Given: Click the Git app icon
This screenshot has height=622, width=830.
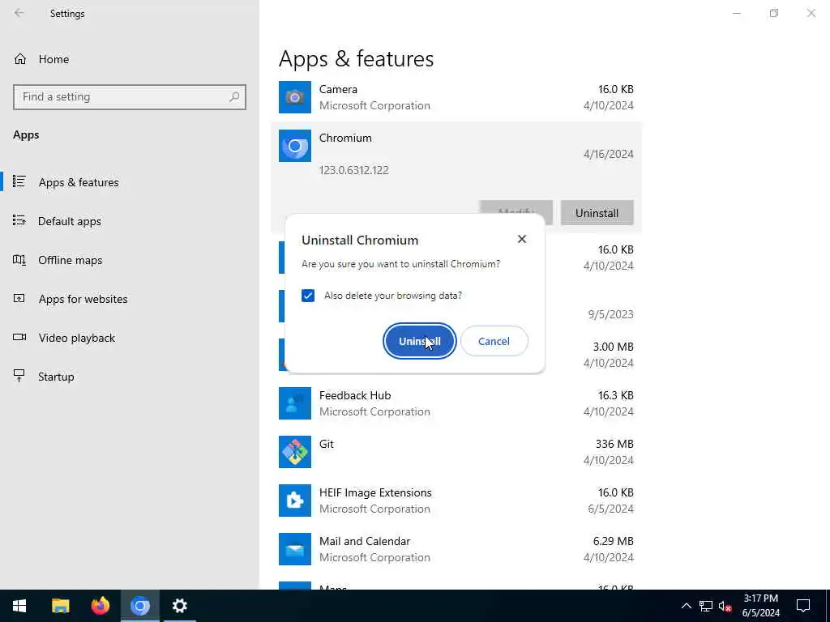Looking at the screenshot, I should click(x=295, y=452).
